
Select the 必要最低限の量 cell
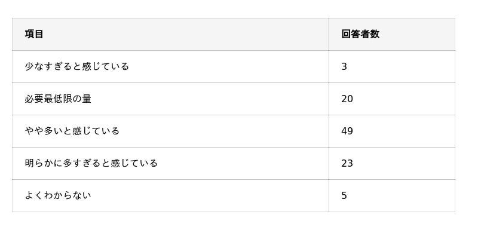pyautogui.click(x=170, y=99)
